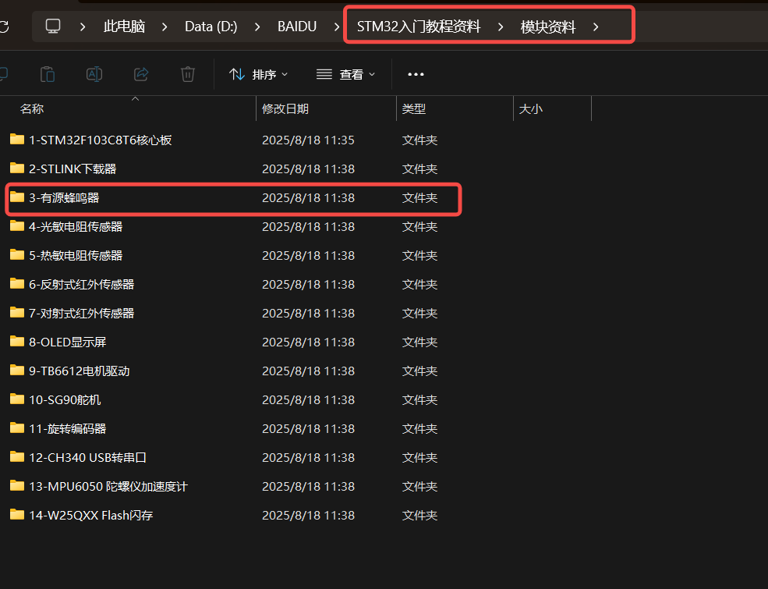The height and width of the screenshot is (589, 768).
Task: Select folder icon of 7-对射式红外传感器
Action: (17, 313)
